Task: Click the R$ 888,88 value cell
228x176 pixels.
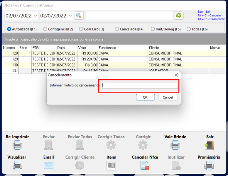Action: [x=87, y=53]
